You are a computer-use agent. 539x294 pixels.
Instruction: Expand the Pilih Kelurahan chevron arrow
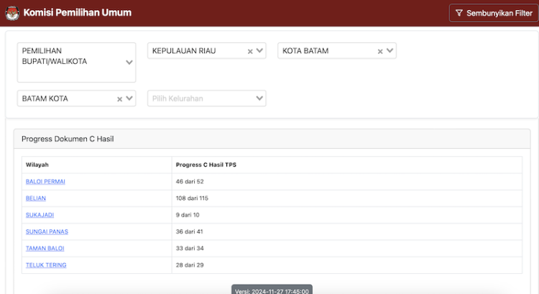tap(259, 98)
